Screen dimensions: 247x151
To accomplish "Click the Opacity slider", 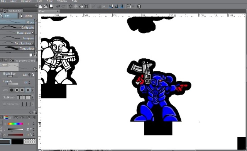I will [13, 84].
